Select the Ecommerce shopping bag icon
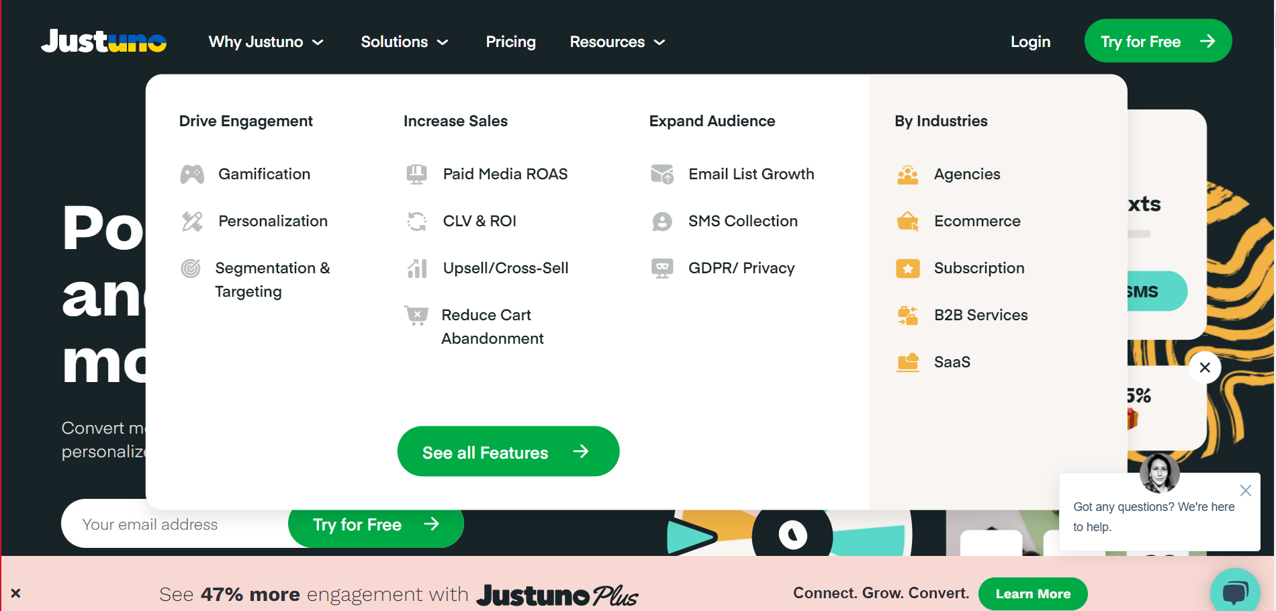The width and height of the screenshot is (1276, 611). [x=908, y=221]
